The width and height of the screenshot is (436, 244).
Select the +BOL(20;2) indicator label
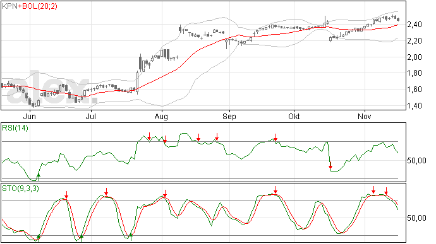pyautogui.click(x=37, y=6)
